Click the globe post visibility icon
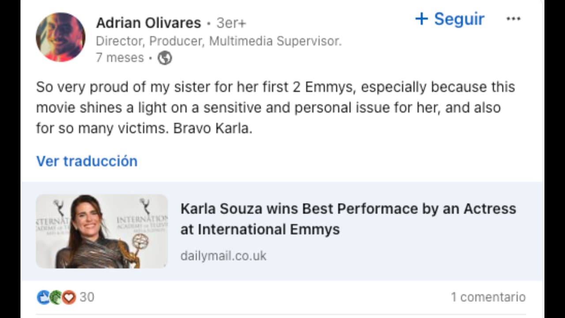This screenshot has width=565, height=318. (164, 57)
